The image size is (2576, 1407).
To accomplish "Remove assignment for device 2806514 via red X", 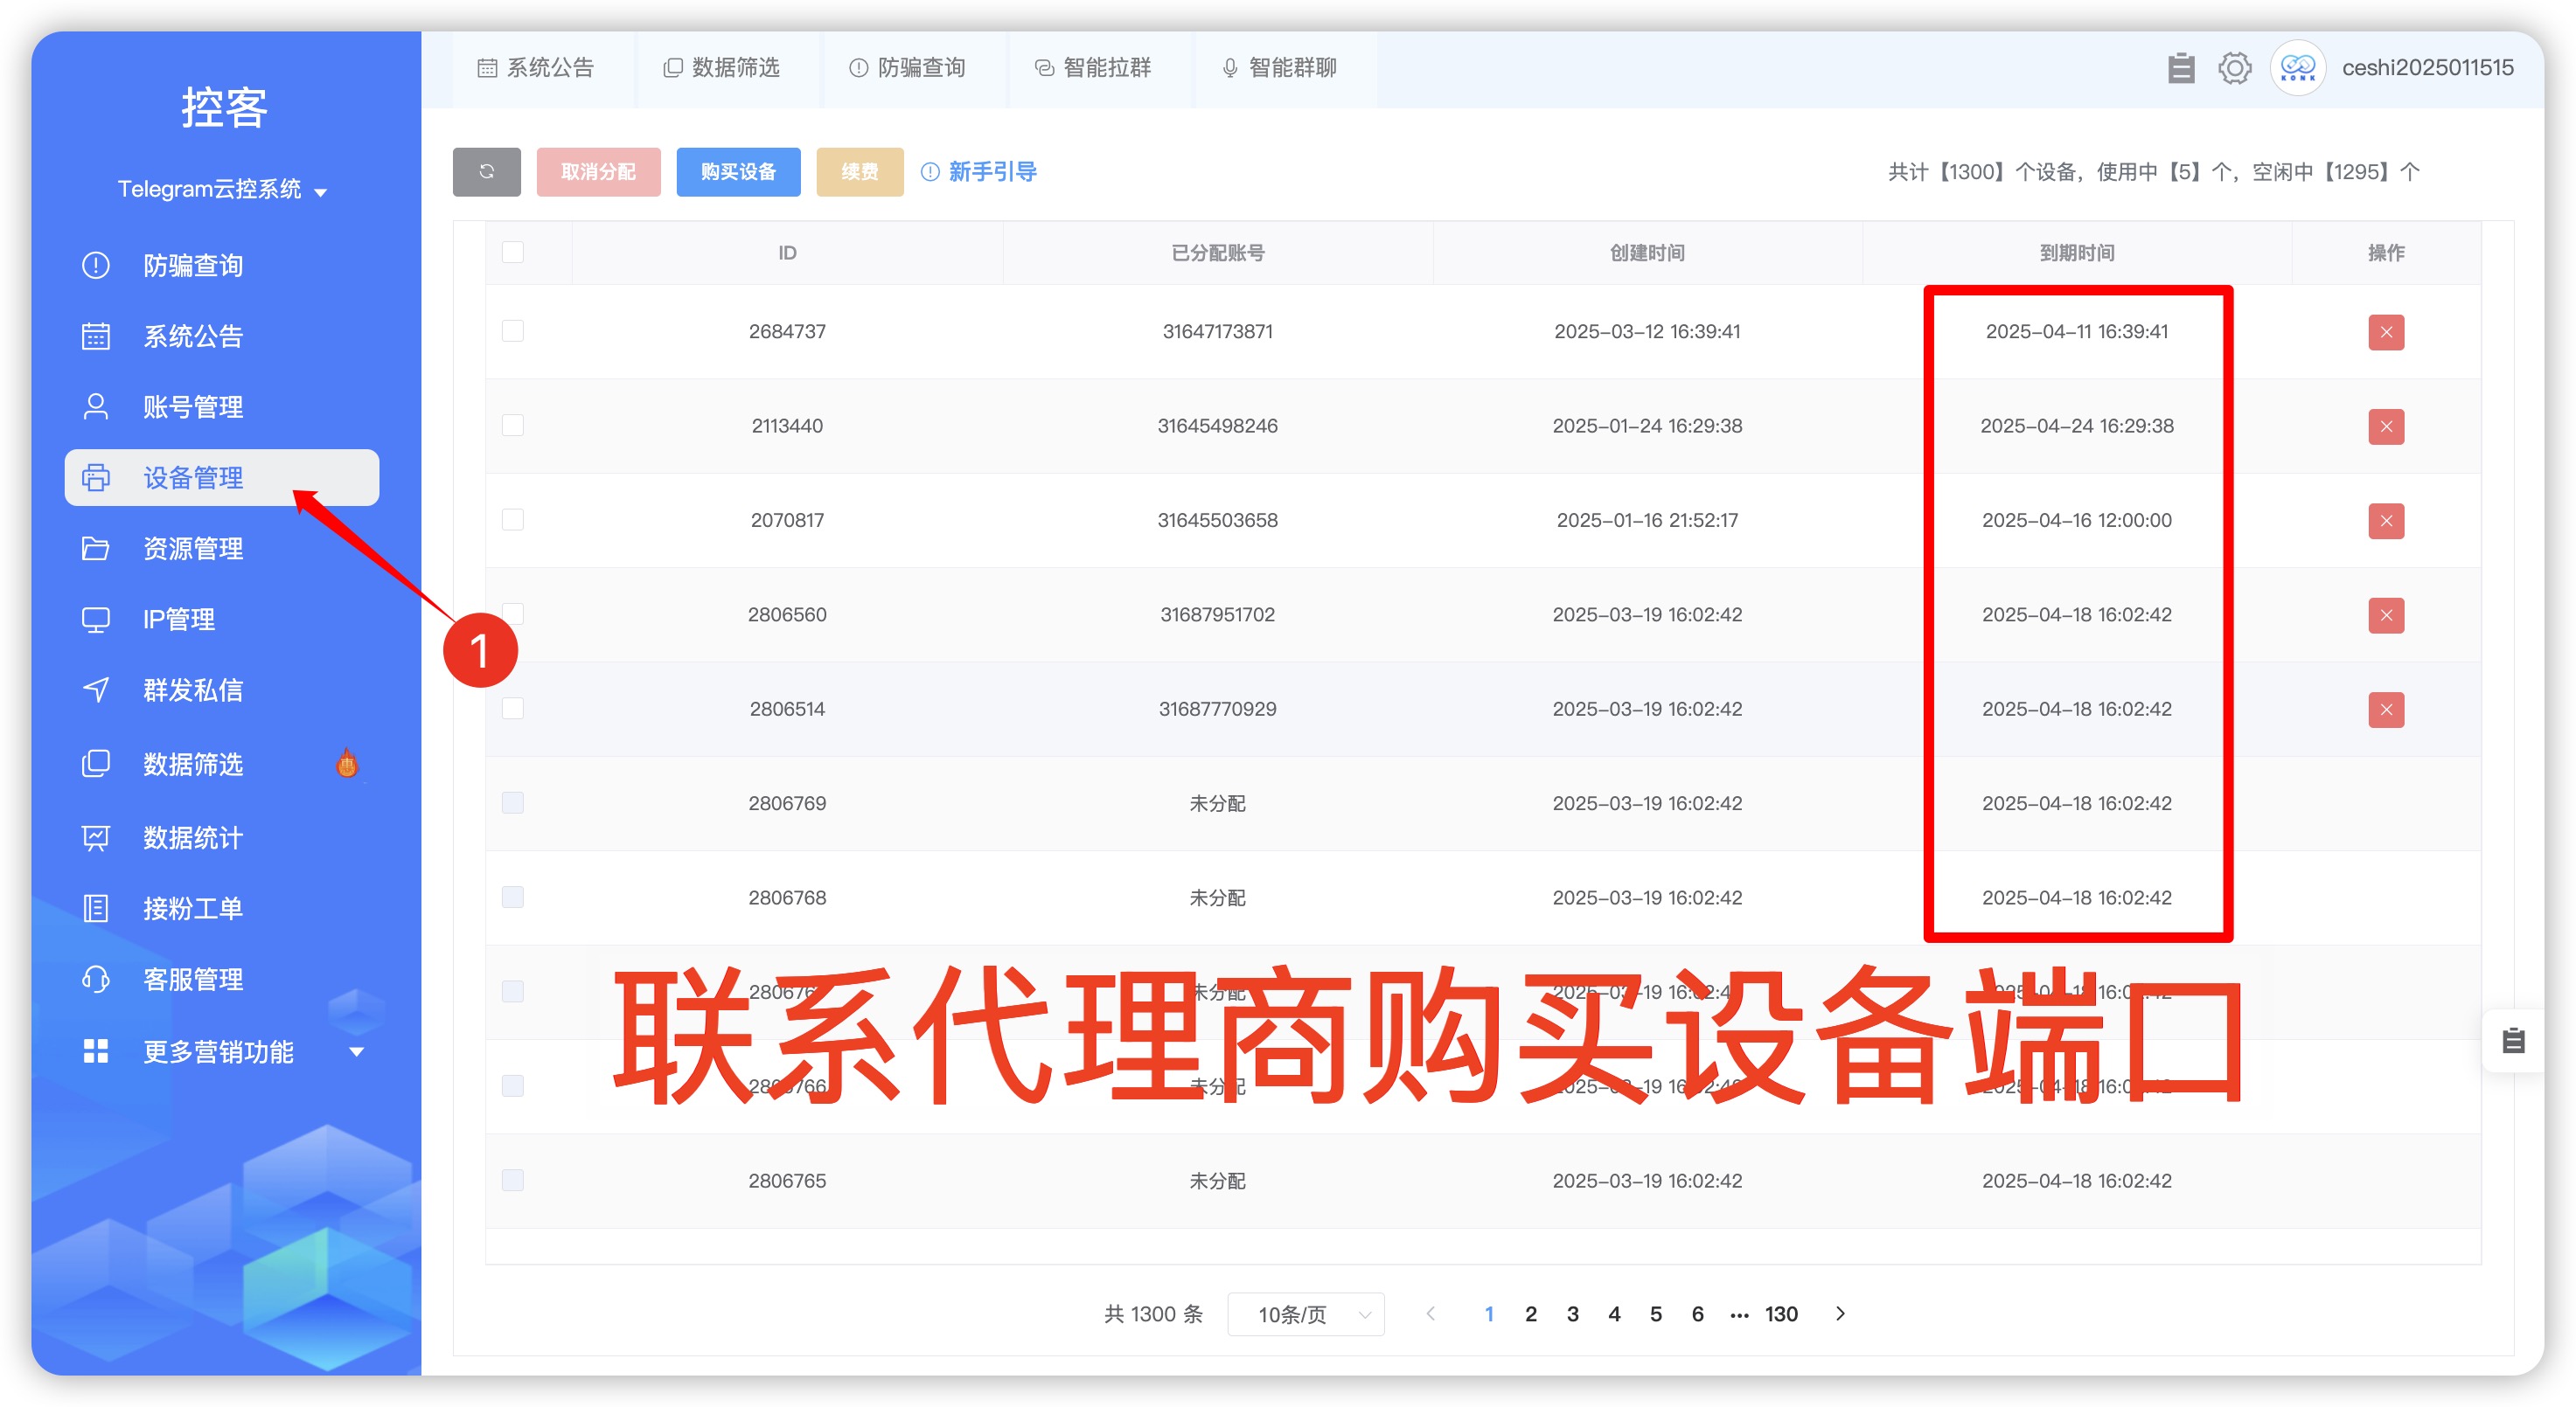I will 2385,710.
